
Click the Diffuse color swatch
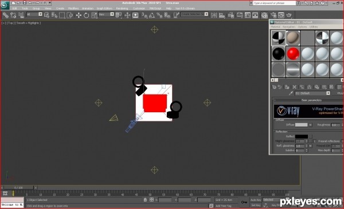pos(301,125)
